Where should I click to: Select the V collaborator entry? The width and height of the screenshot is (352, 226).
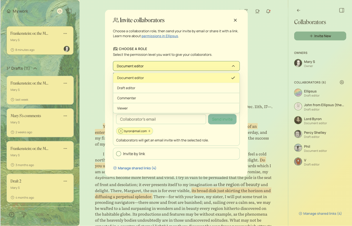(320, 162)
